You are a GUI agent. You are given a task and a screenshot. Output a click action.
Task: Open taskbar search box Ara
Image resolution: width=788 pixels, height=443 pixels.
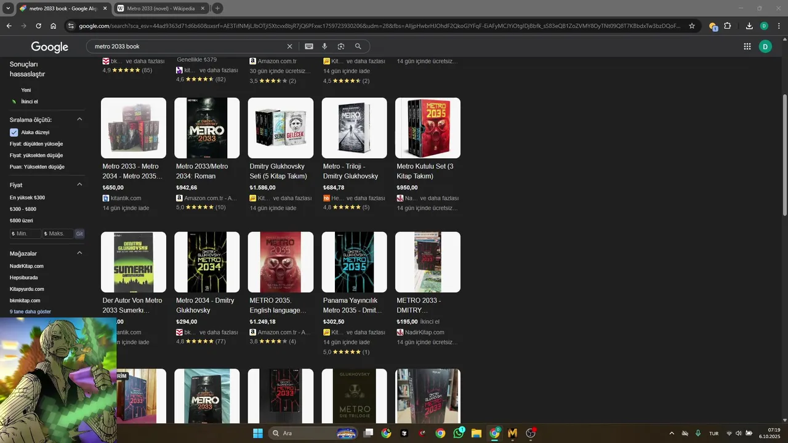[314, 433]
